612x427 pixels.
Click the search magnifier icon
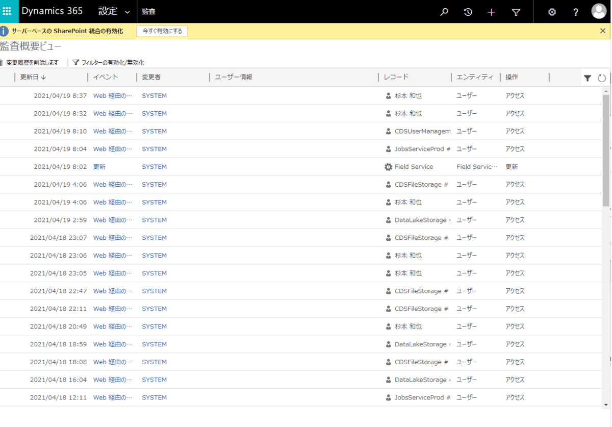[x=444, y=12]
